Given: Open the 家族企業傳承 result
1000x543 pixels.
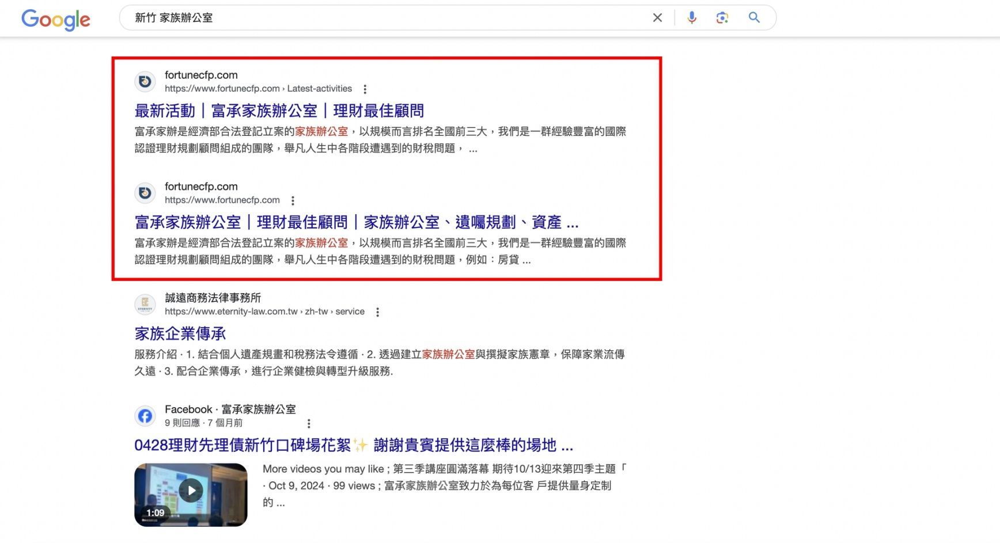Looking at the screenshot, I should [x=180, y=333].
